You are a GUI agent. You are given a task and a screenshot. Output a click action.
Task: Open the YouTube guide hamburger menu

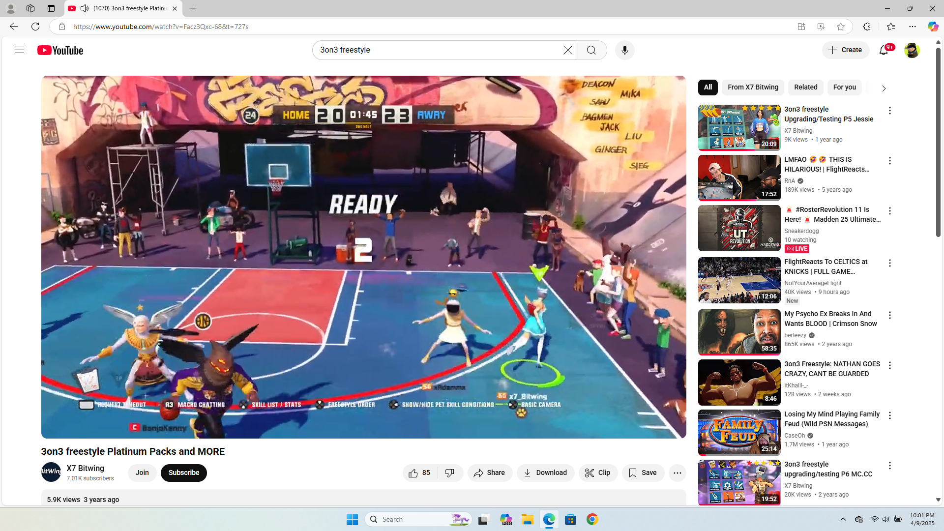20,50
